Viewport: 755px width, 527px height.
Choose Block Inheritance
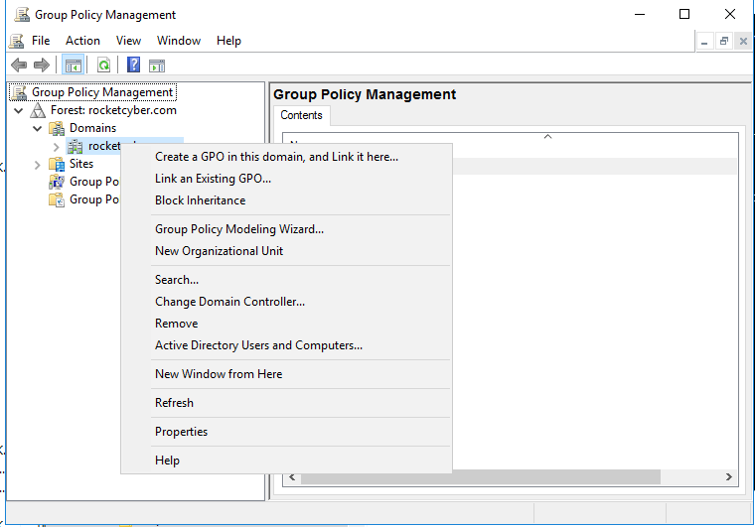click(x=286, y=200)
